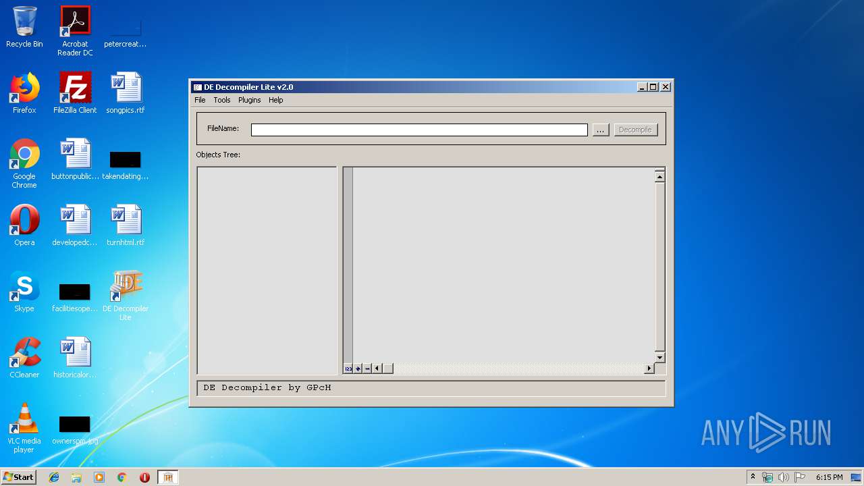This screenshot has height=486, width=864.
Task: Click the line numbers '123' icon
Action: tap(348, 369)
